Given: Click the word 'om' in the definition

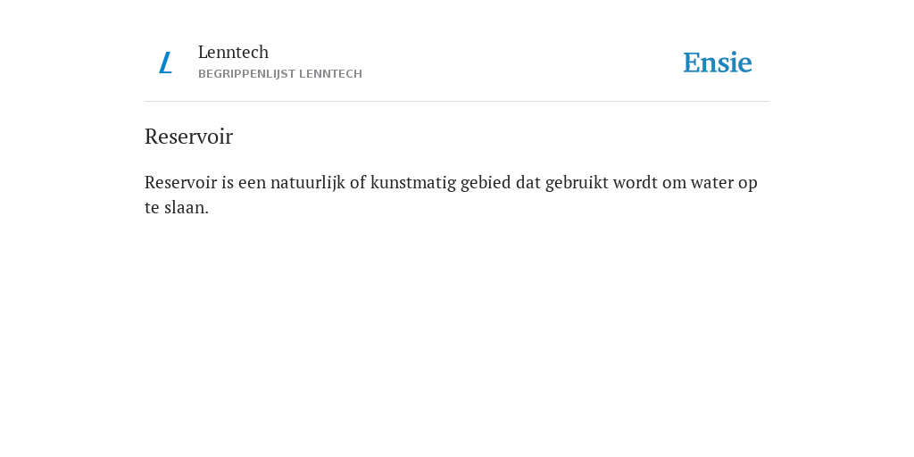Looking at the screenshot, I should [x=675, y=184].
